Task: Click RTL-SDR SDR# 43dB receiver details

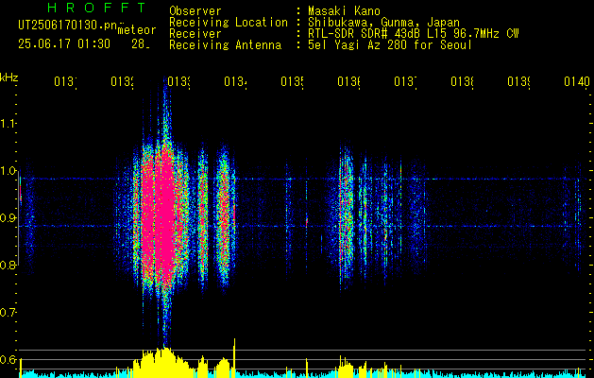Action: pos(414,34)
